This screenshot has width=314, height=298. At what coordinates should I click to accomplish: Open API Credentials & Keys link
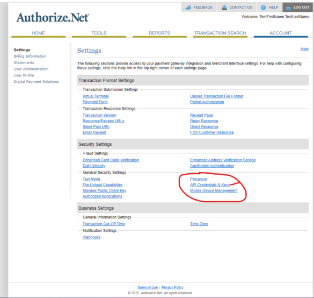210,185
